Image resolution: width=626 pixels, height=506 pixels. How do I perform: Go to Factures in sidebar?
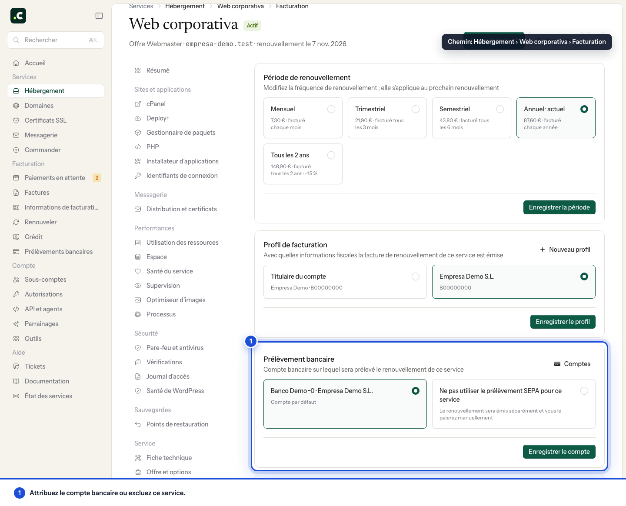tap(56, 193)
